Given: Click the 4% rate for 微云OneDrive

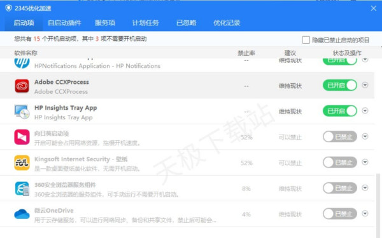Looking at the screenshot, I should click(x=246, y=215).
